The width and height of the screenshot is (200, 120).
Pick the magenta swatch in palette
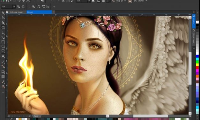[197, 70]
